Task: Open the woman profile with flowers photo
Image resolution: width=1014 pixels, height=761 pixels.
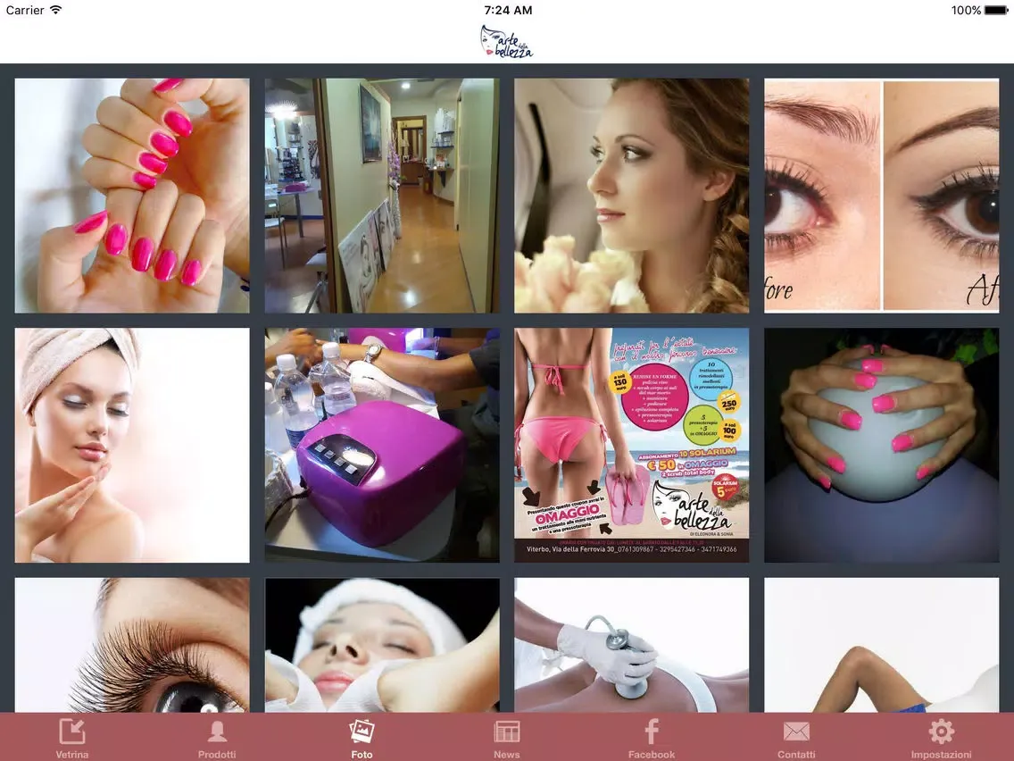Action: pos(632,196)
